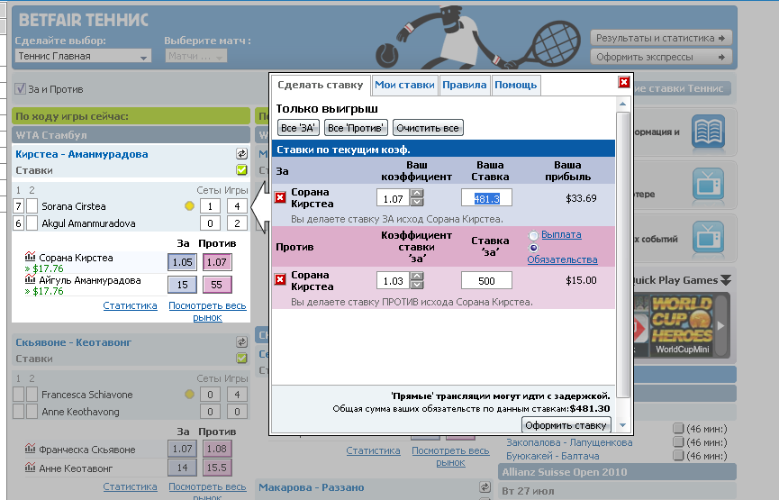This screenshot has width=779, height=500.
Task: Lay Айгуль Аманмурадова at 55
Action: coord(217,285)
